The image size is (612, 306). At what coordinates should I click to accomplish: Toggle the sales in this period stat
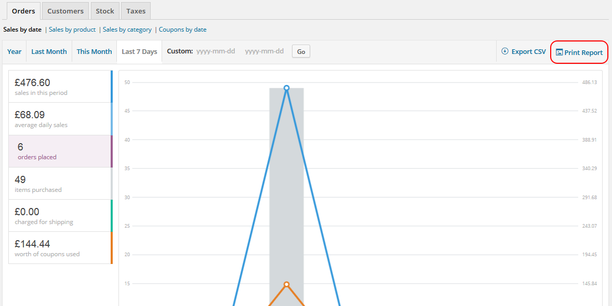tap(57, 86)
